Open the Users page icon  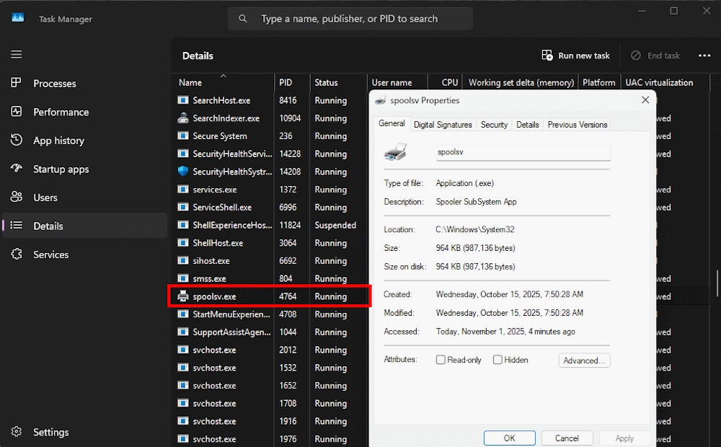[x=17, y=198]
